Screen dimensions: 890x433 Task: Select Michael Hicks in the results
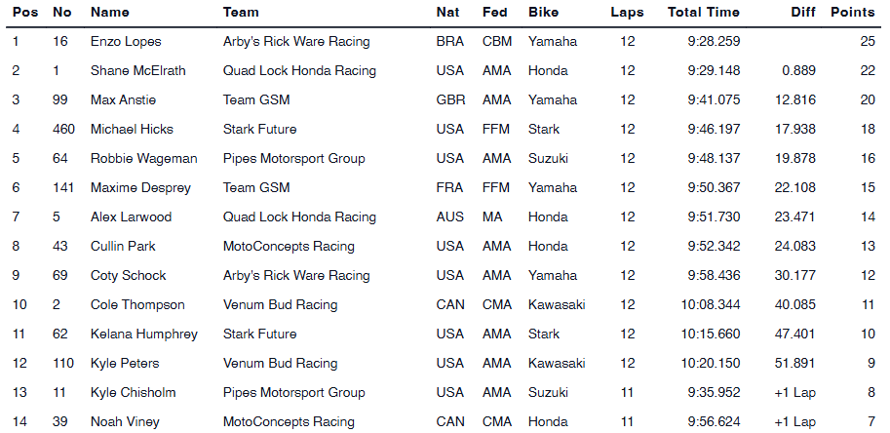pos(130,130)
